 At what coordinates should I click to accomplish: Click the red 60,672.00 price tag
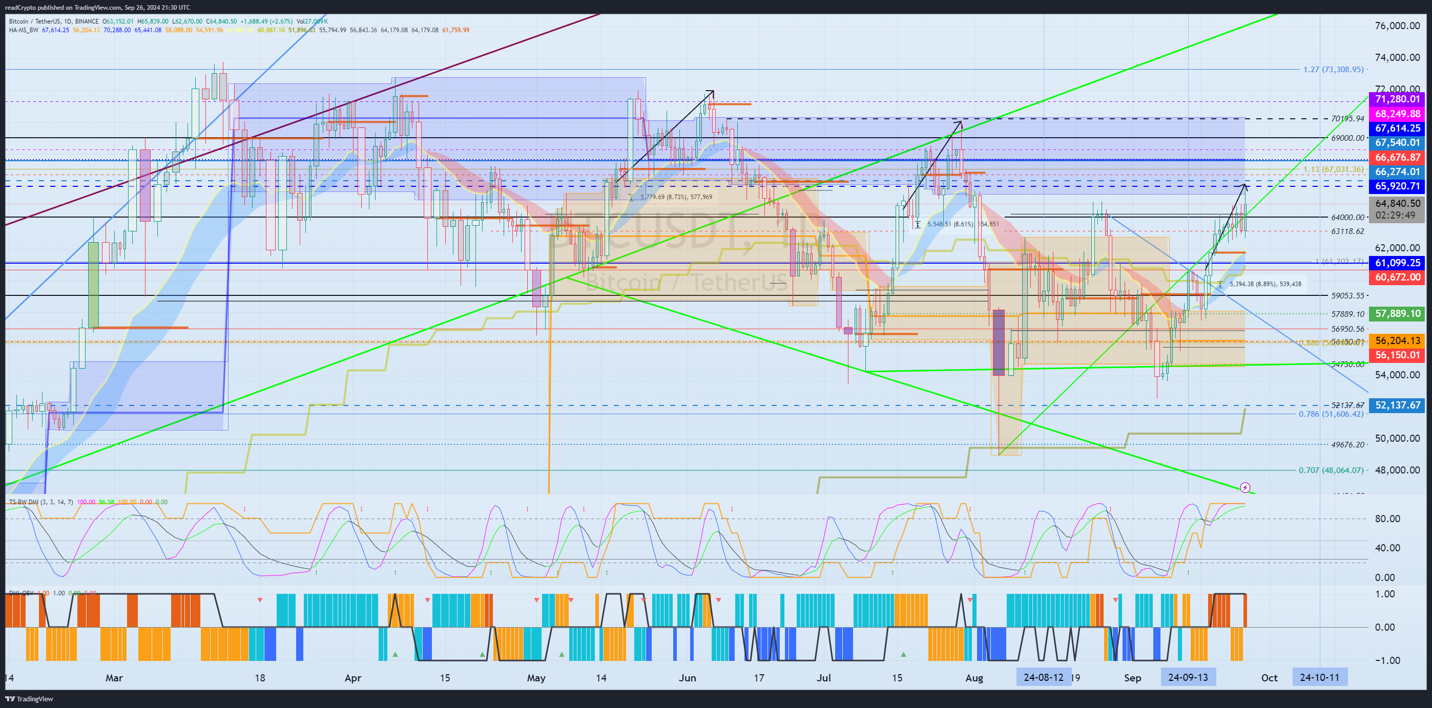click(x=1397, y=277)
